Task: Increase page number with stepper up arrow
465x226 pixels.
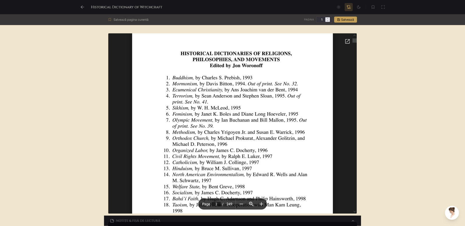Action: tap(328, 18)
